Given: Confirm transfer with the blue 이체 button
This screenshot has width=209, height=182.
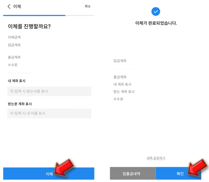Looking at the screenshot, I should [49, 174].
